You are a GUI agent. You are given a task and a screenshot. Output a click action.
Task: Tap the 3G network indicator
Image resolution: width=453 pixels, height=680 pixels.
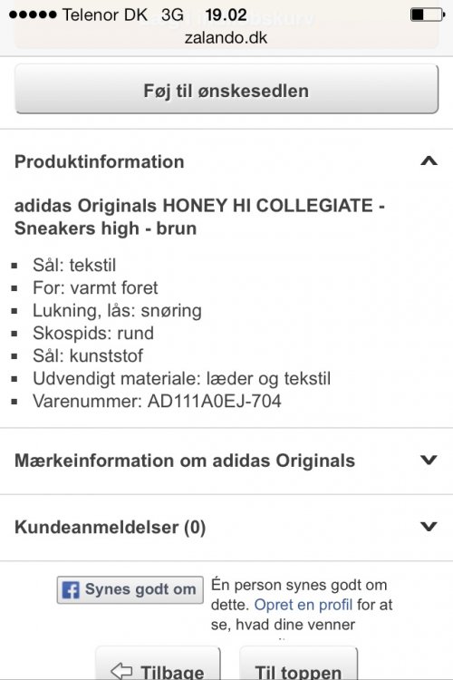point(172,15)
